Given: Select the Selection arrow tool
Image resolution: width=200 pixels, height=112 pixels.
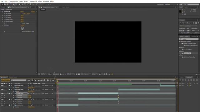Looking at the screenshot, I should tap(2, 4).
